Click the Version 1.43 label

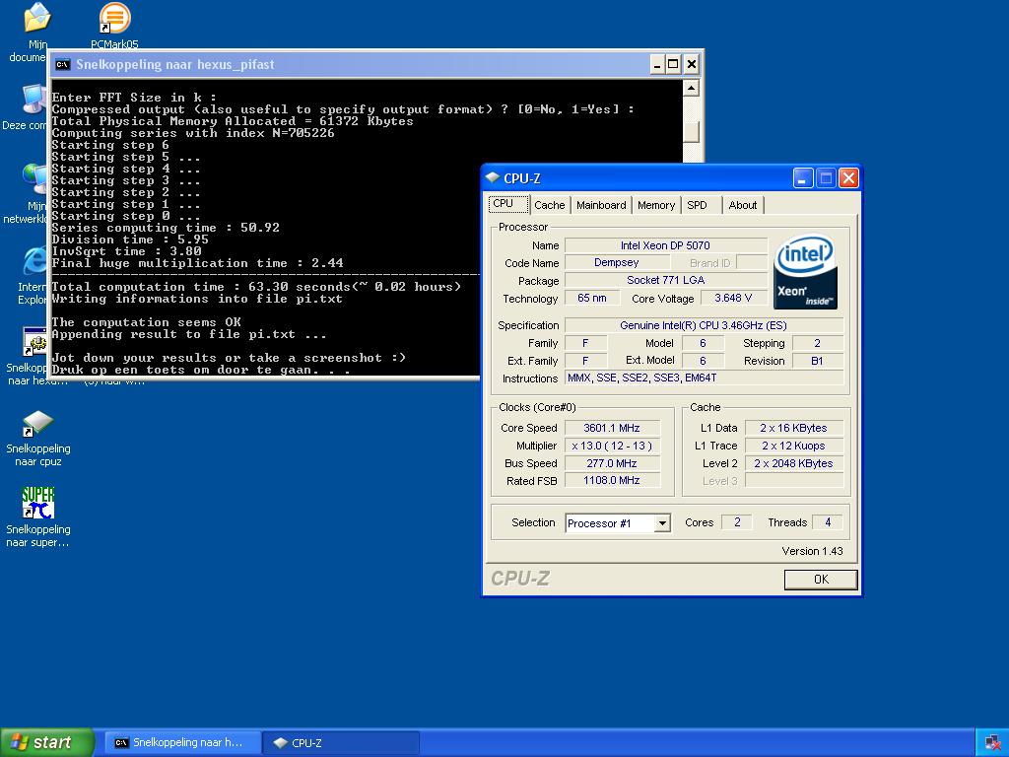(x=812, y=551)
